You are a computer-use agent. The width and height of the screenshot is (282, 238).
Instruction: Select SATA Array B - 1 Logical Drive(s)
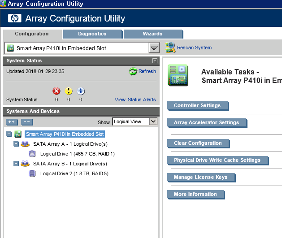(x=70, y=164)
